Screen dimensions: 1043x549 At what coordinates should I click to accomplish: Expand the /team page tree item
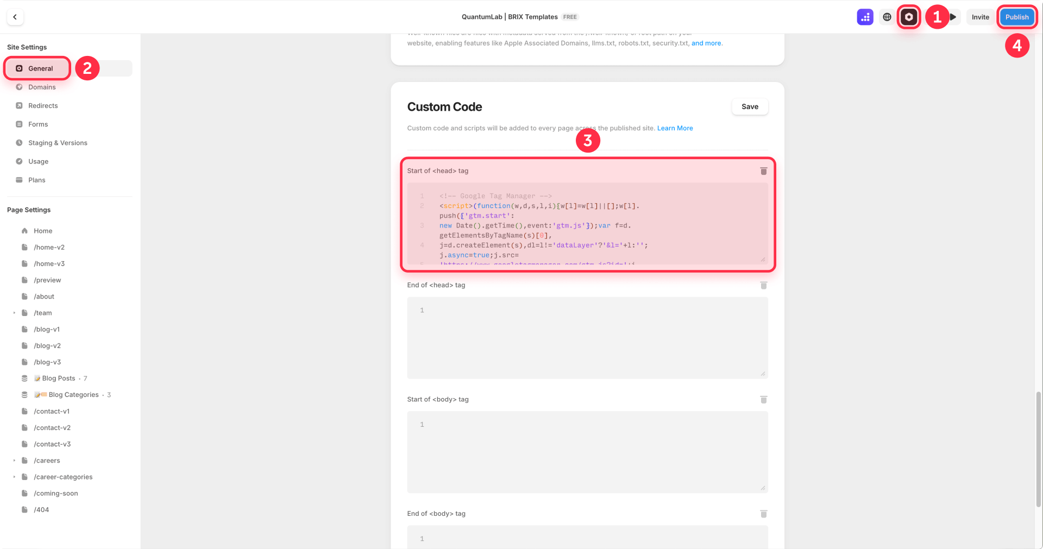14,313
